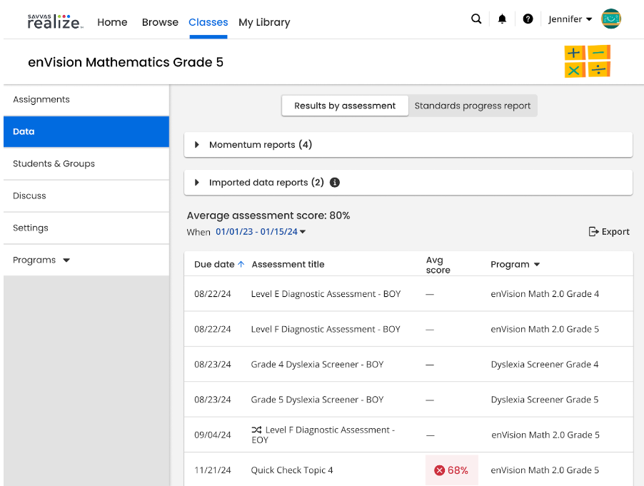Image resolution: width=644 pixels, height=486 pixels.
Task: Open My Library nav item
Action: [264, 22]
